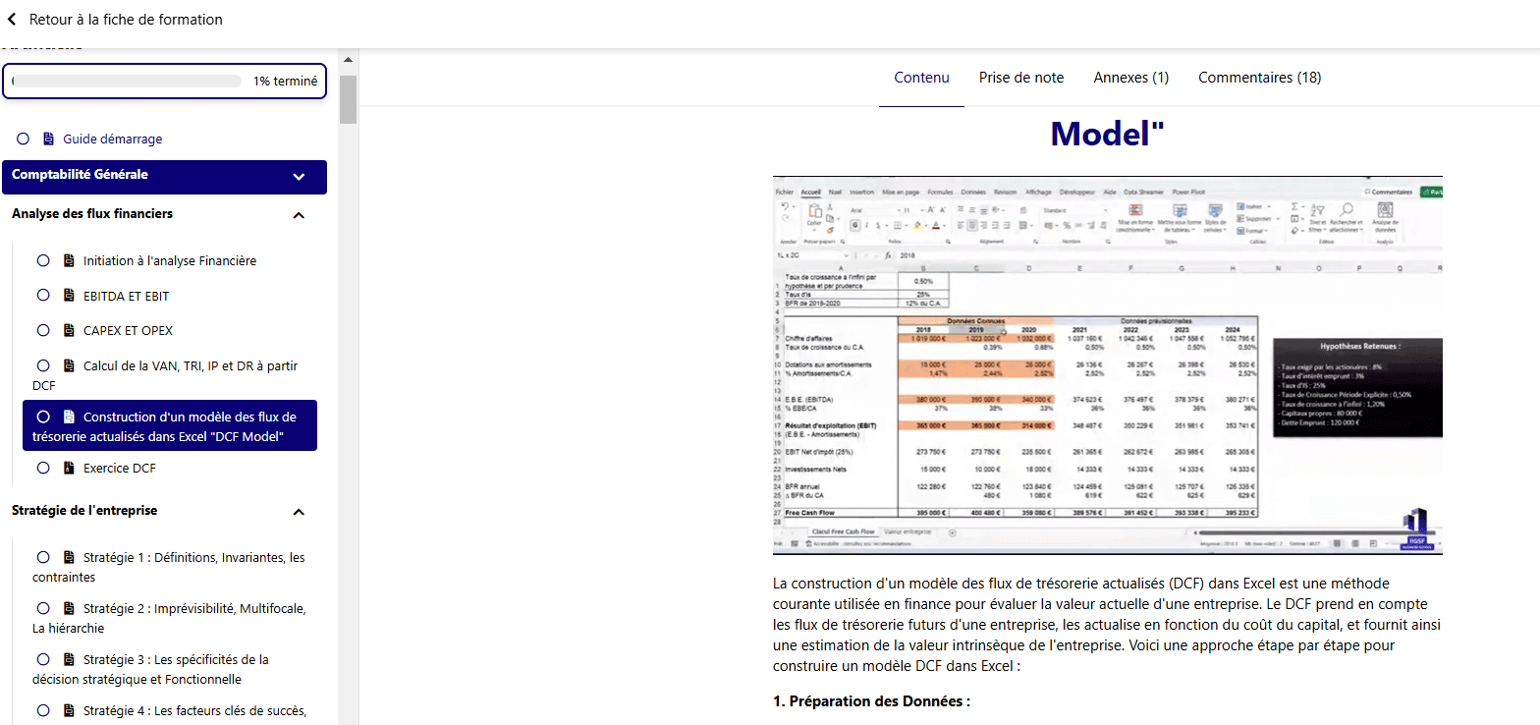Collapse the Analyse des flux financiers chevron
Viewport: 1540px width, 725px height.
coord(300,215)
